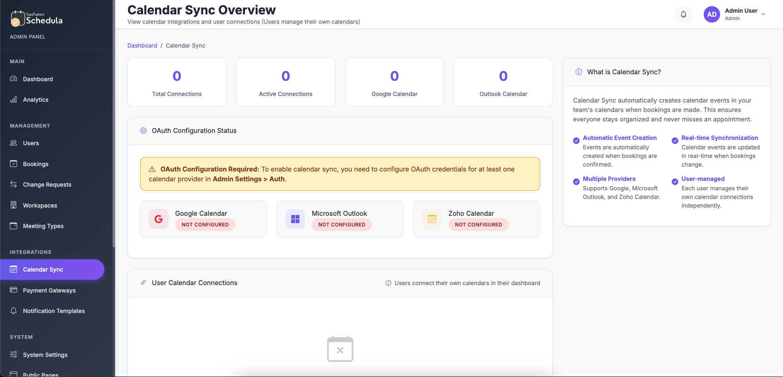Open the notification bell icon

pyautogui.click(x=684, y=14)
